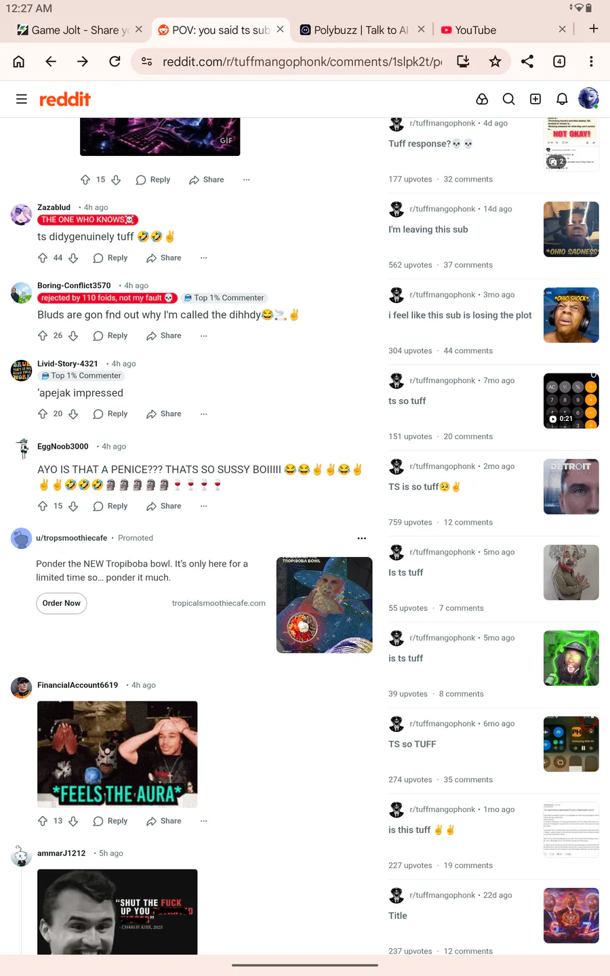Click the Reddit search magnifier icon
Viewport: 610px width, 976px height.
pyautogui.click(x=508, y=99)
